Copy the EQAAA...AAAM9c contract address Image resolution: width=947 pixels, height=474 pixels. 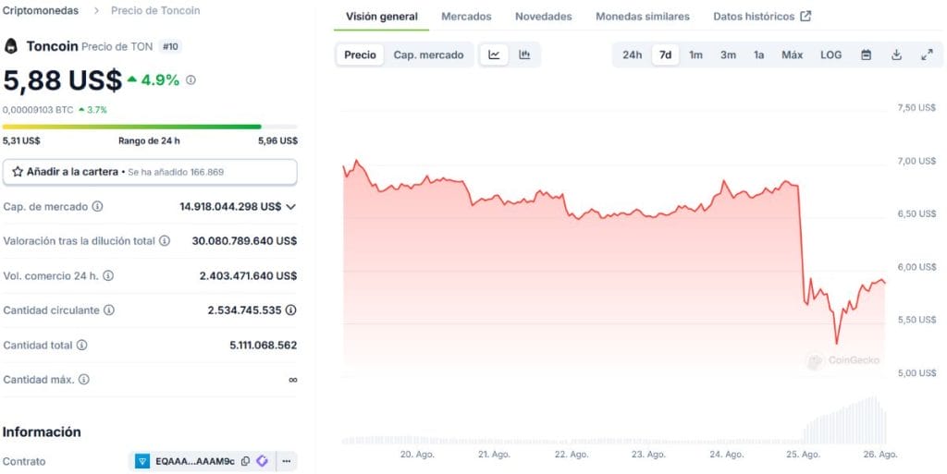pyautogui.click(x=245, y=461)
